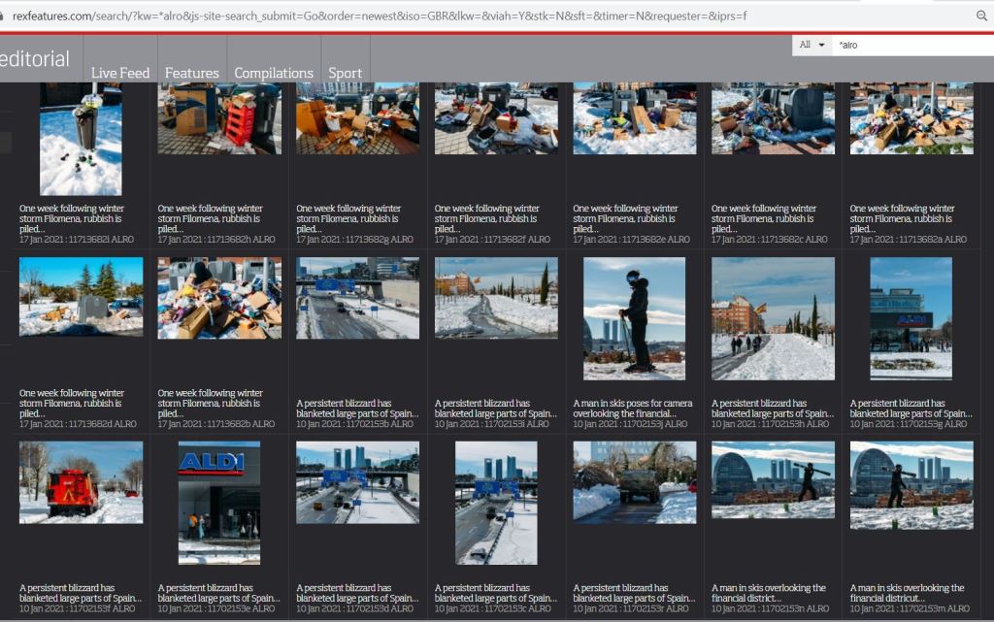Open the portrait photo of bin in snow
Image resolution: width=994 pixels, height=622 pixels.
tap(81, 139)
